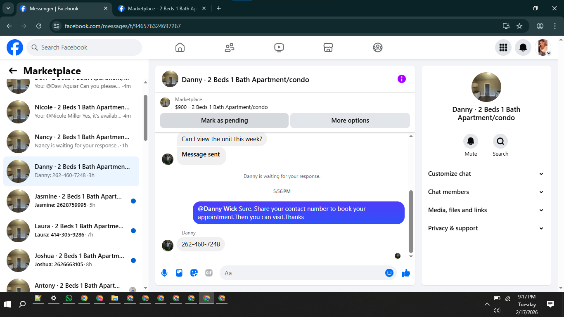Click the Search Facebook box
This screenshot has width=564, height=317.
tap(84, 47)
